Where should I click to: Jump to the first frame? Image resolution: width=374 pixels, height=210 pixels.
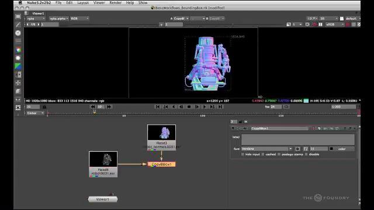(158, 107)
